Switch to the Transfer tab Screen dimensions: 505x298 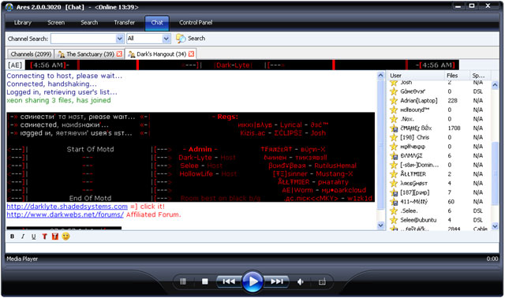pos(125,23)
